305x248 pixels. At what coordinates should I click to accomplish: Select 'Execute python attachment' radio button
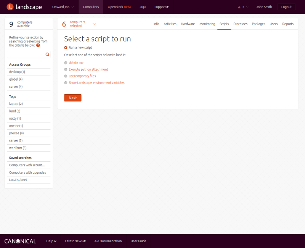66,69
